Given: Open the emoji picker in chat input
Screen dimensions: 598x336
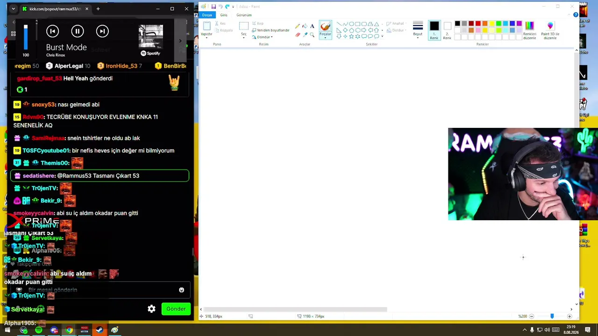Looking at the screenshot, I should [181, 290].
